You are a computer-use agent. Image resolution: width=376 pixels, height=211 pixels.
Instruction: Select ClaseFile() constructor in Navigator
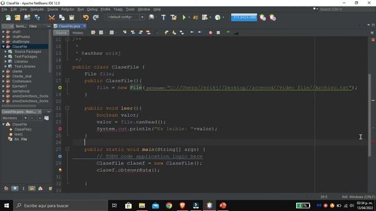(x=23, y=130)
